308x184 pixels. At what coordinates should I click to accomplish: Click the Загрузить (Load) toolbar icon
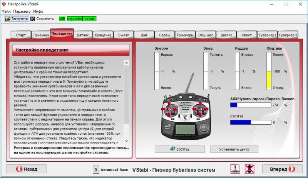(x=7, y=18)
